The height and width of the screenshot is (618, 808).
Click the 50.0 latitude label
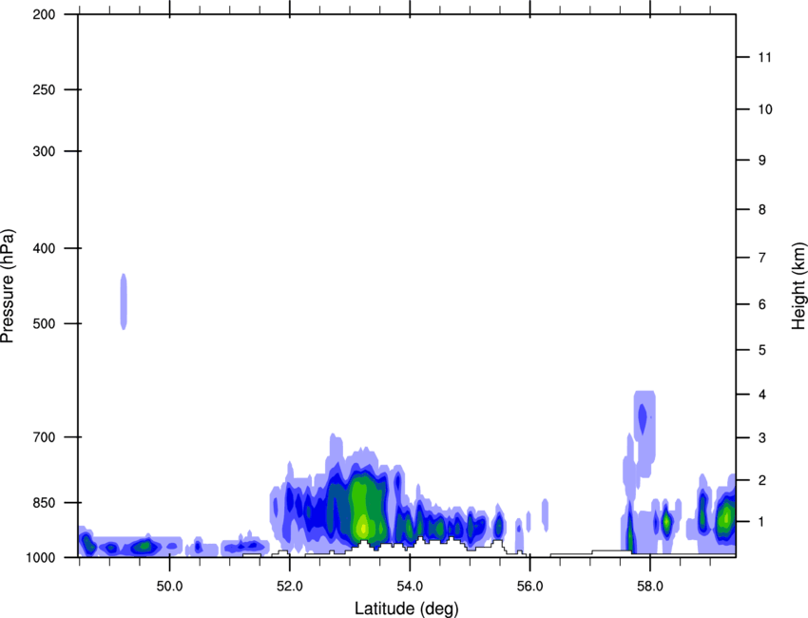[x=170, y=587]
